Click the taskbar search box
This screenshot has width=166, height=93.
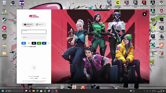pos(15,91)
